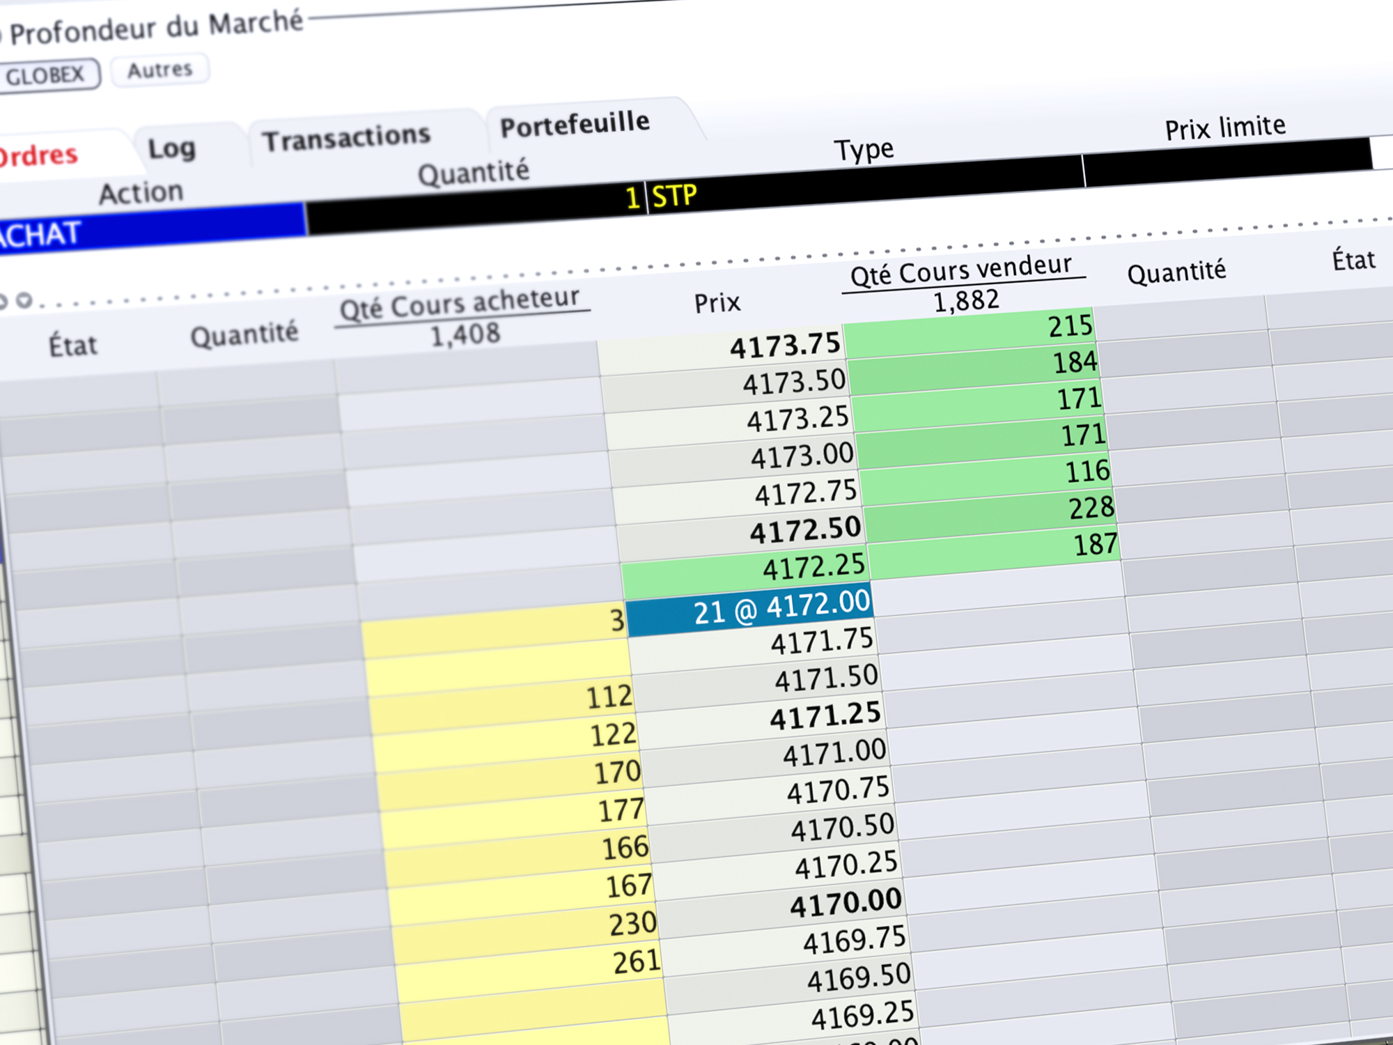Select the 21 @ 4172.00 last-trade row
The width and height of the screenshot is (1393, 1045).
749,609
